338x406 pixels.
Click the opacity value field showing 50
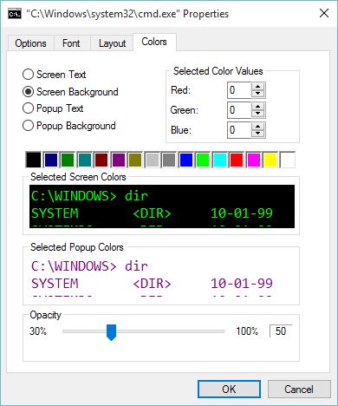pyautogui.click(x=281, y=331)
